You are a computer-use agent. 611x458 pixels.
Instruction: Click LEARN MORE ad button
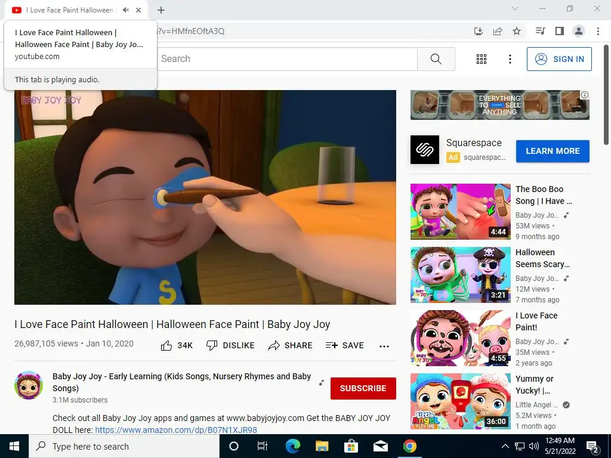(553, 151)
